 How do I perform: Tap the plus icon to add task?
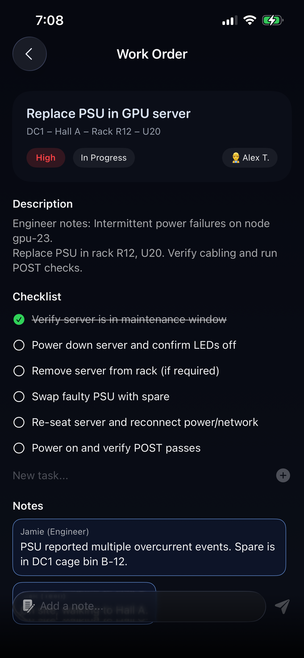[283, 475]
